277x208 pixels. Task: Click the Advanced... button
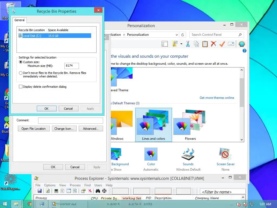pyautogui.click(x=91, y=129)
